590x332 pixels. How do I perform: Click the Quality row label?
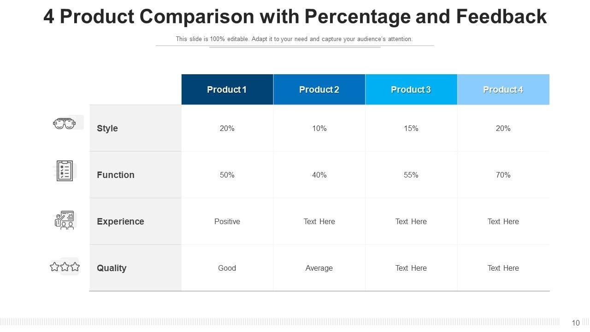pos(112,268)
